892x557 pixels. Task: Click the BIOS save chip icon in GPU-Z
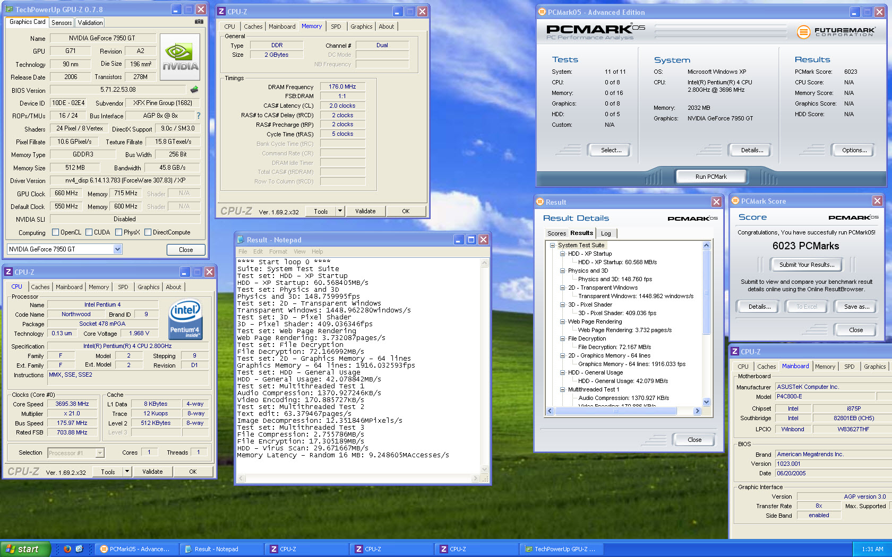coord(194,90)
